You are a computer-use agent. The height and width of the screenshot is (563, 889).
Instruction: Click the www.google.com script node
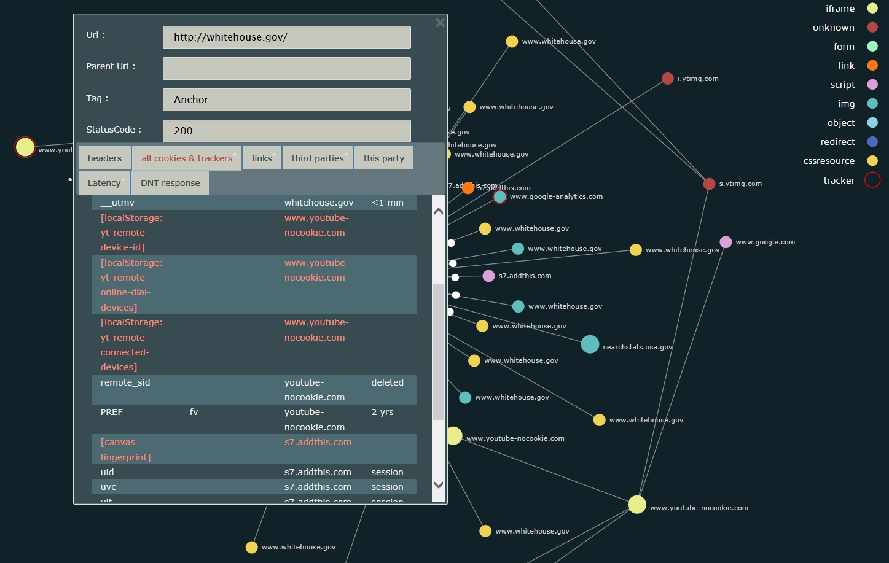(x=726, y=242)
